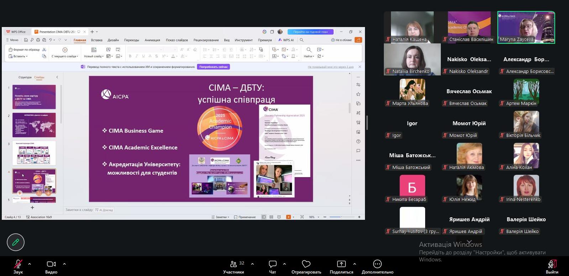Expand the video settings arrow

(64, 264)
